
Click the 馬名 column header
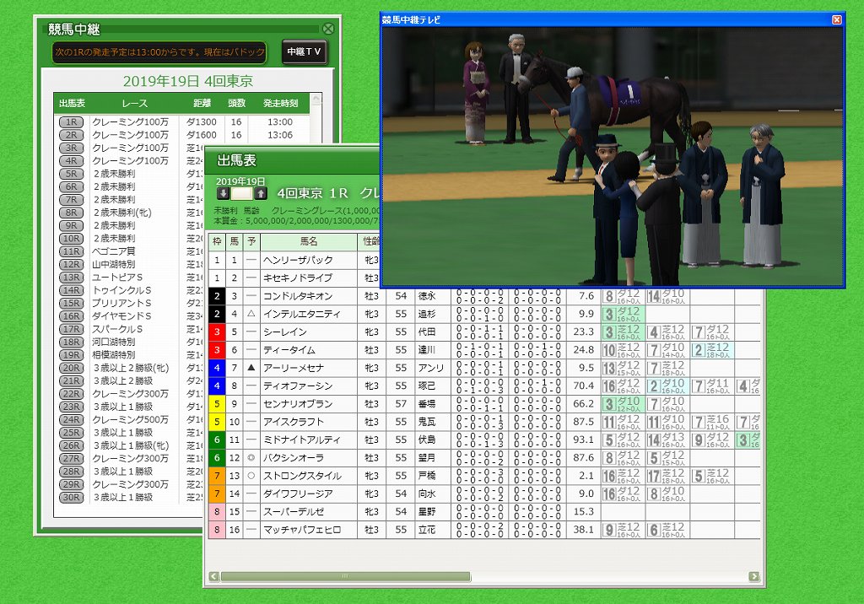308,242
